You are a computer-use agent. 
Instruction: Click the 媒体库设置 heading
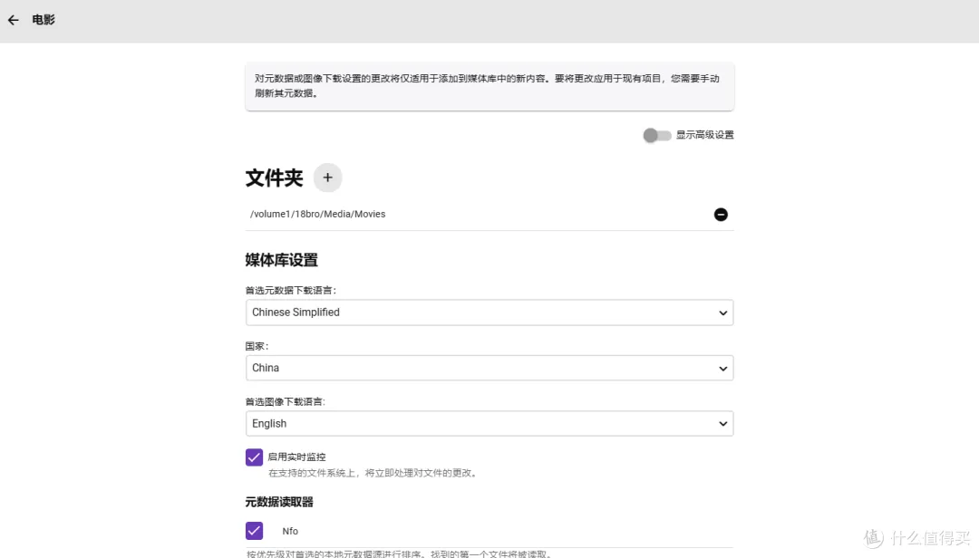click(x=281, y=261)
